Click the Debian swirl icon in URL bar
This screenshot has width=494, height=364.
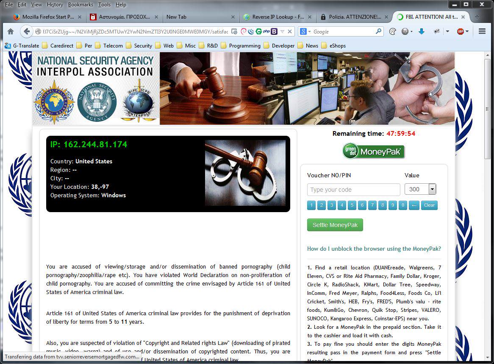[244, 31]
